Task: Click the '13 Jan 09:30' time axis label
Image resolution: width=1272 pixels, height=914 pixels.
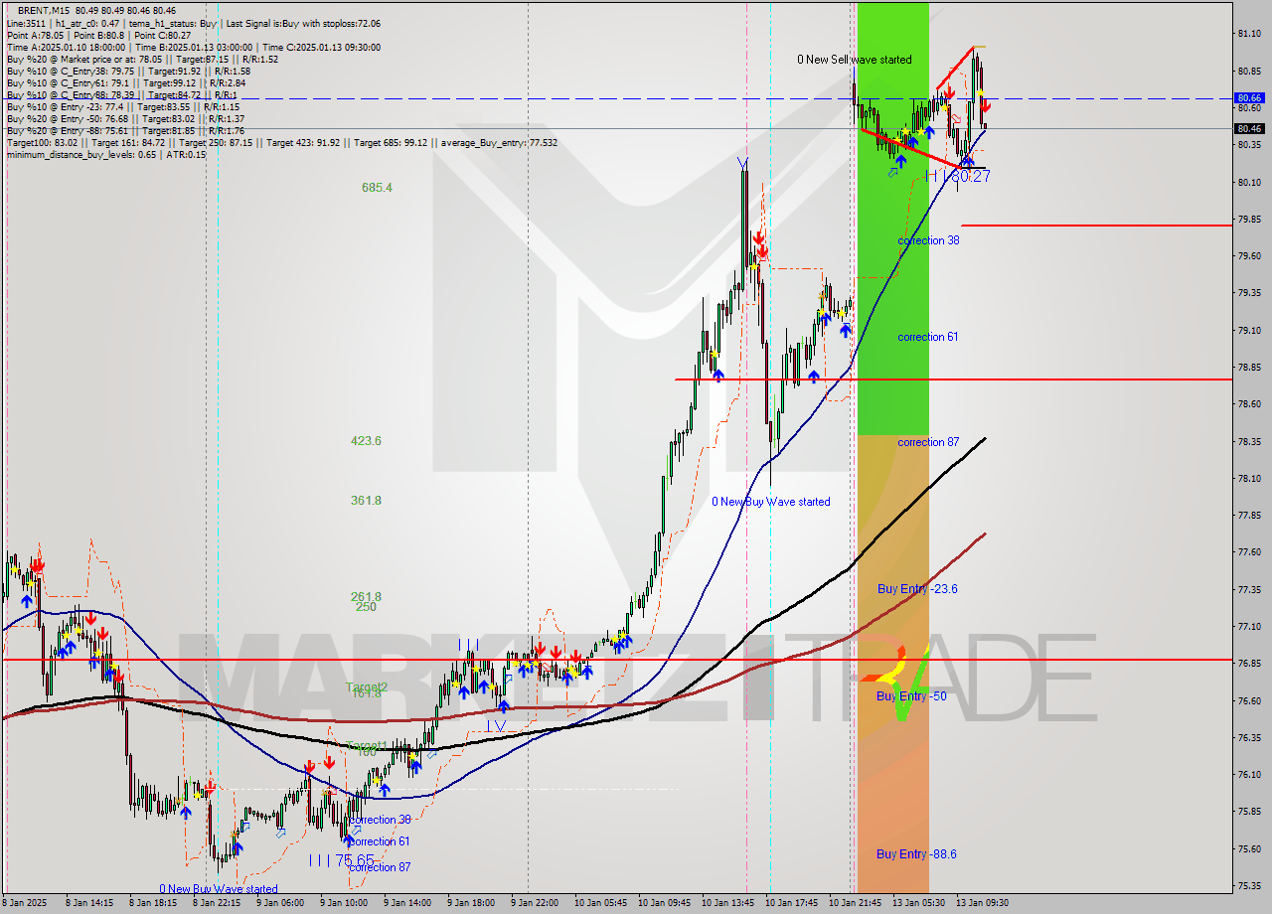Action: (983, 903)
